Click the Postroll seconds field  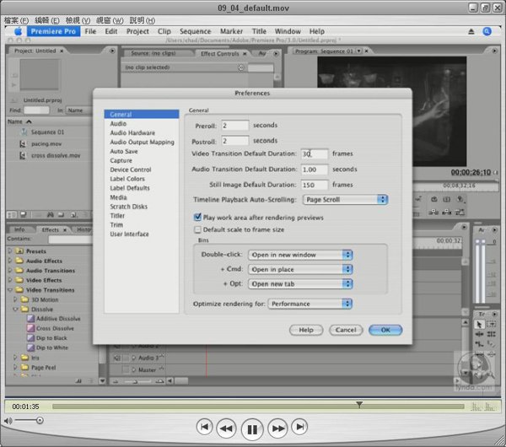tap(235, 141)
